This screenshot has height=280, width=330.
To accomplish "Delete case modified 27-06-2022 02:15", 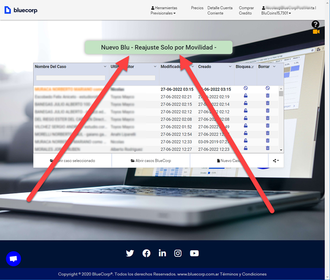I will click(267, 103).
